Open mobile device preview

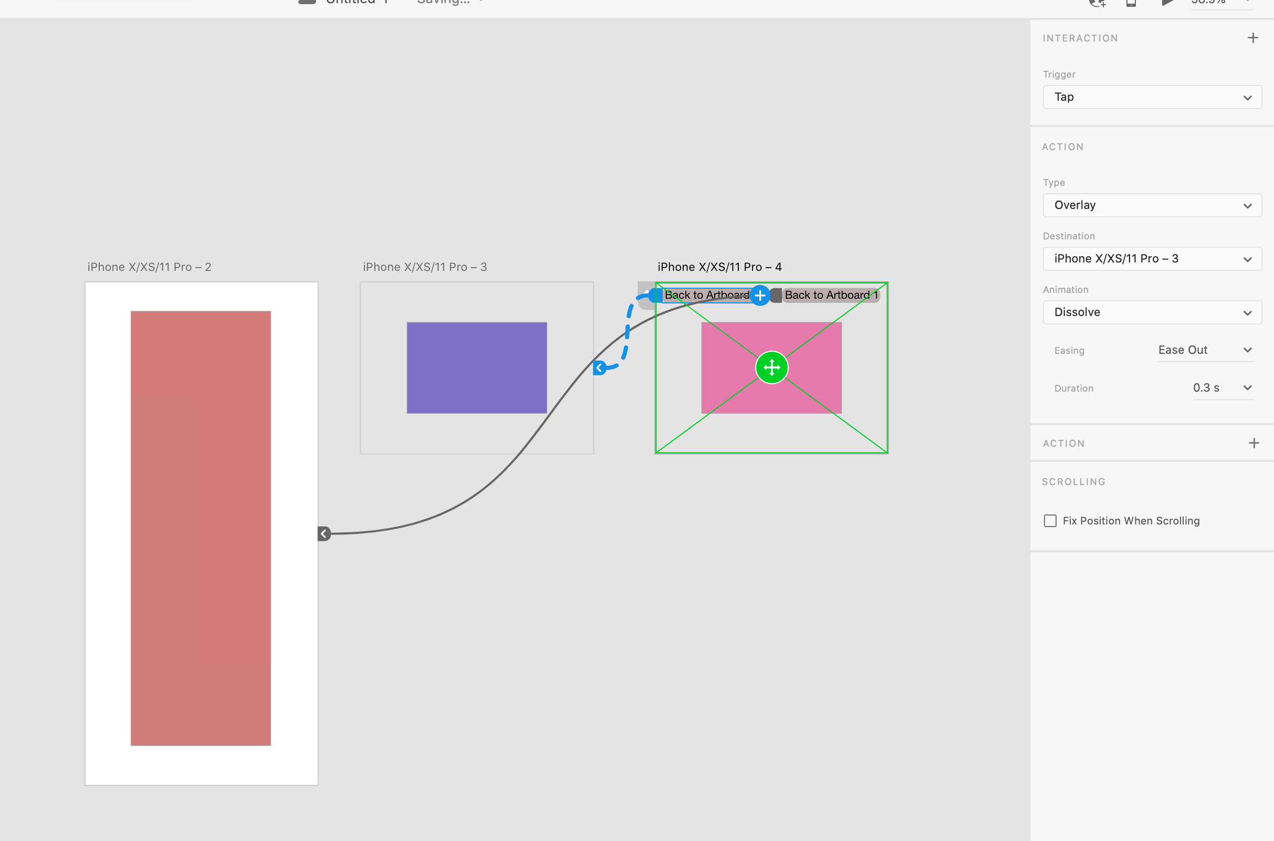click(1132, 3)
